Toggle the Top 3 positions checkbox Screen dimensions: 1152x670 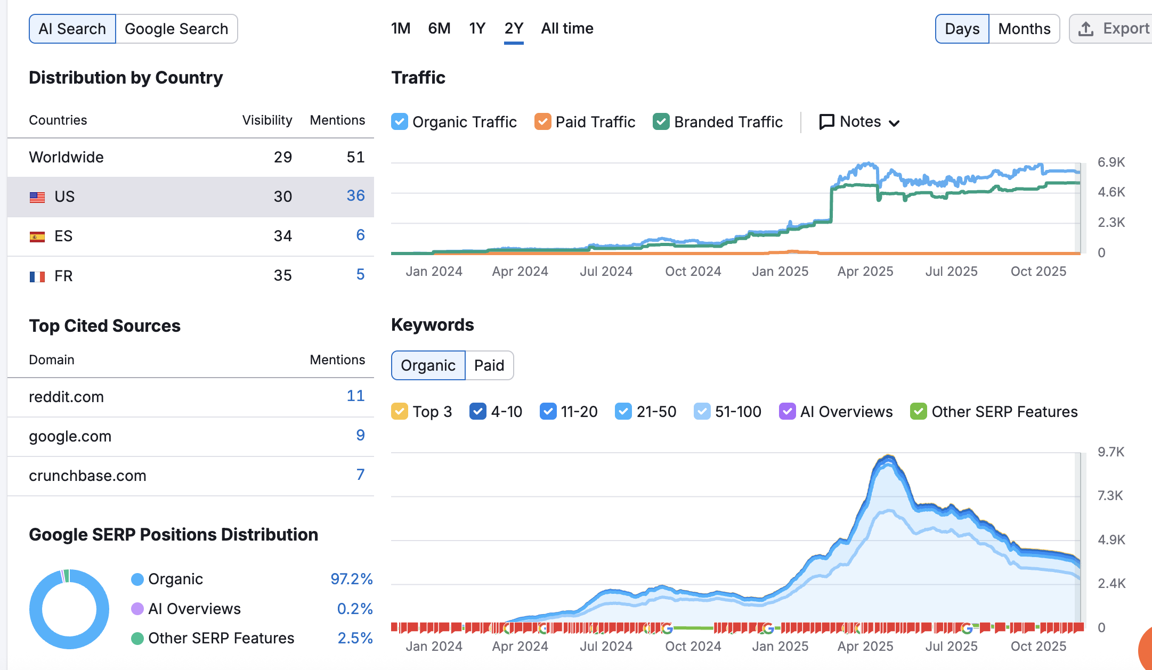[x=400, y=412]
